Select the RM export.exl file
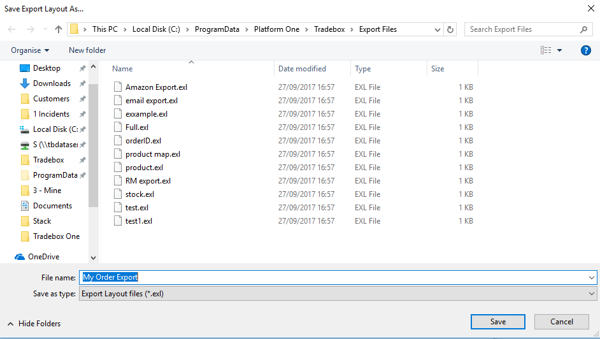Image resolution: width=600 pixels, height=339 pixels. click(x=148, y=181)
